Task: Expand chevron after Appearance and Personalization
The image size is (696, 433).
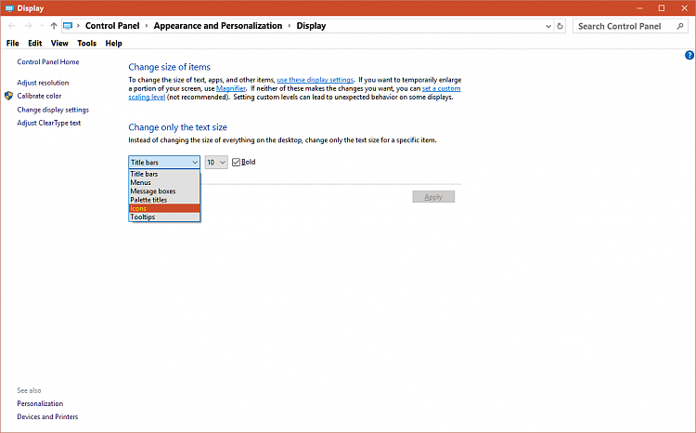Action: tap(290, 26)
